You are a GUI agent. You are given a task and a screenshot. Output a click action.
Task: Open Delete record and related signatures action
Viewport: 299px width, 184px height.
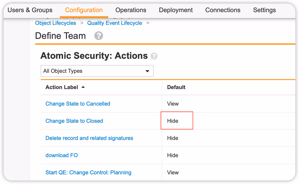click(89, 138)
